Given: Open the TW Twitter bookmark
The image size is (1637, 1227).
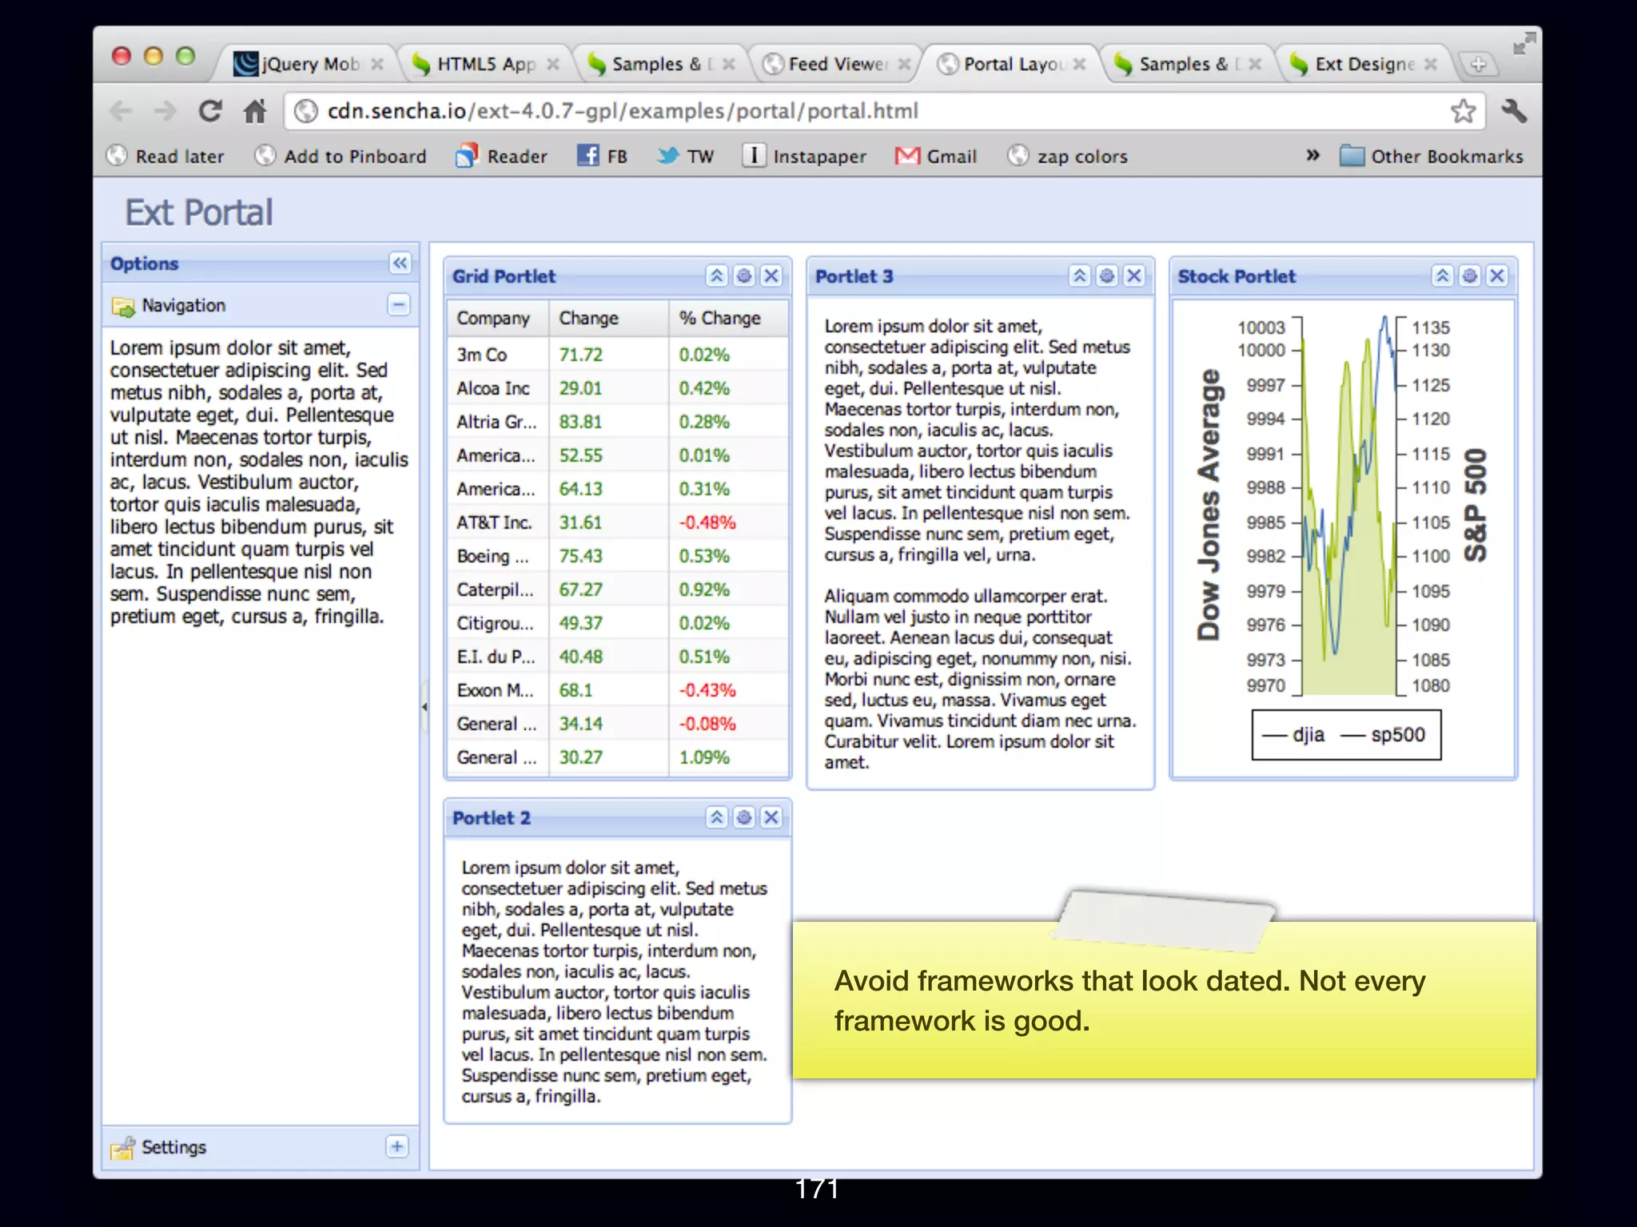Looking at the screenshot, I should pyautogui.click(x=685, y=156).
